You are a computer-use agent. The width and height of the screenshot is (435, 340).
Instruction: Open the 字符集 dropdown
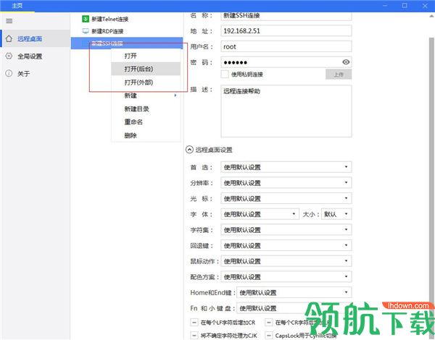coord(286,229)
